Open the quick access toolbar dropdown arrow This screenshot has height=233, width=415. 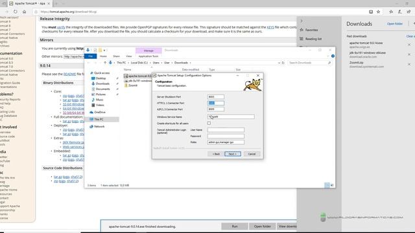[104, 50]
